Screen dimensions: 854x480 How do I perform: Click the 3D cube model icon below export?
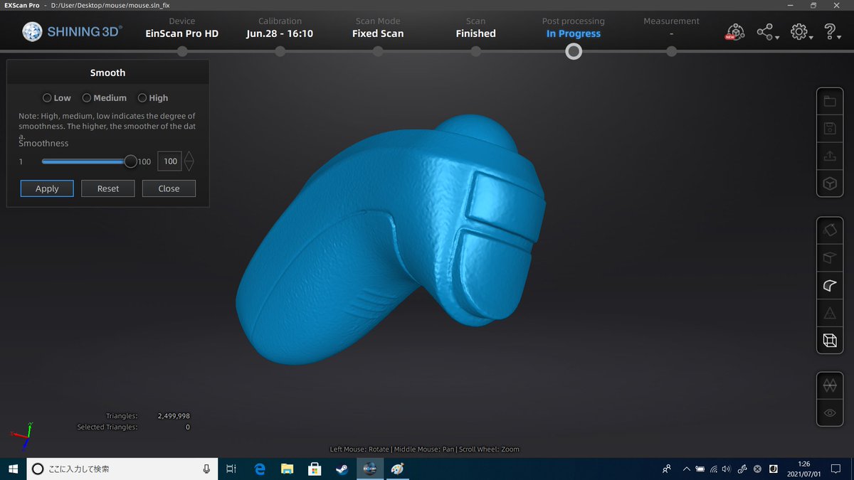click(x=829, y=184)
